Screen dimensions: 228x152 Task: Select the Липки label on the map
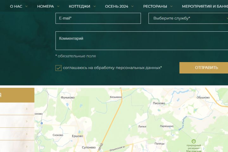142,127
